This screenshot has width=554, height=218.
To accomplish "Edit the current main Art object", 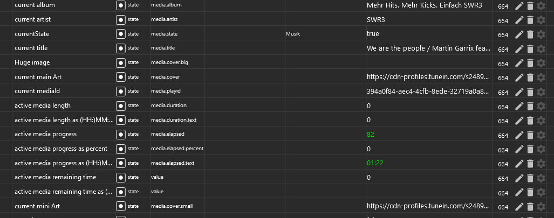I will point(519,78).
